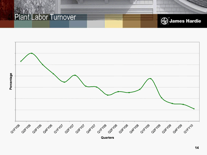Select the Q3FY08 x-axis label
Screen dimensions: 207x155
(124, 129)
